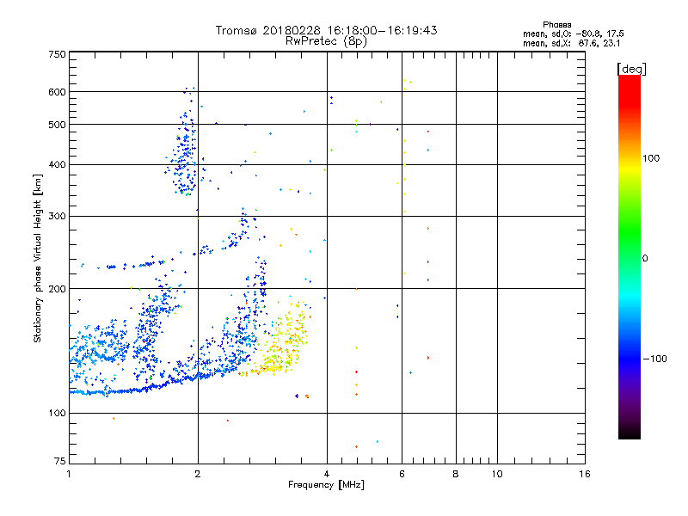Viewport: 688px width, 516px height.
Task: Click the x-axis tick label "6"
Action: pyautogui.click(x=402, y=474)
